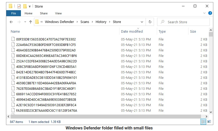Click file icon beside 4131B3DADE5C0810DD3418B25F694101
Viewport: 218px width, 131px height.
point(13,77)
